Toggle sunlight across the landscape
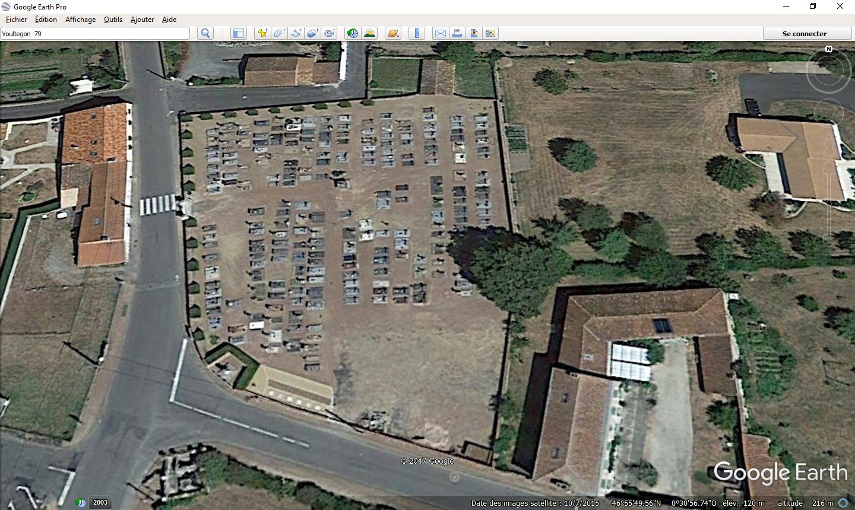The height and width of the screenshot is (510, 855). click(x=369, y=33)
